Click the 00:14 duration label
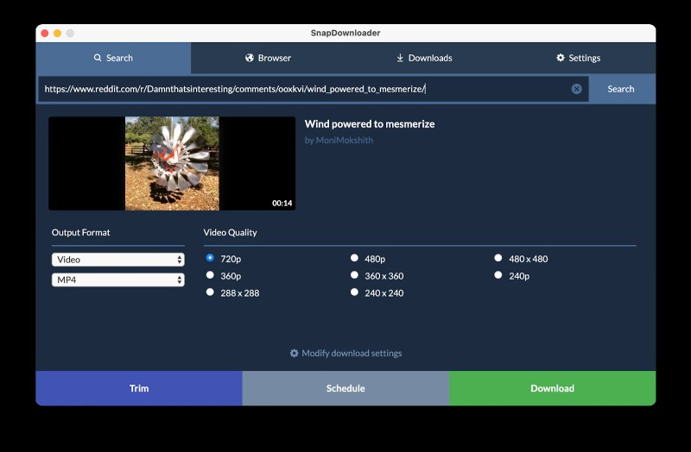 pos(282,203)
